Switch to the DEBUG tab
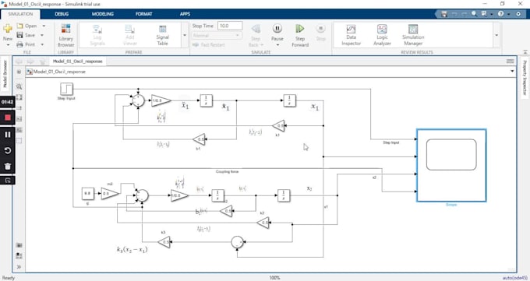 [62, 14]
